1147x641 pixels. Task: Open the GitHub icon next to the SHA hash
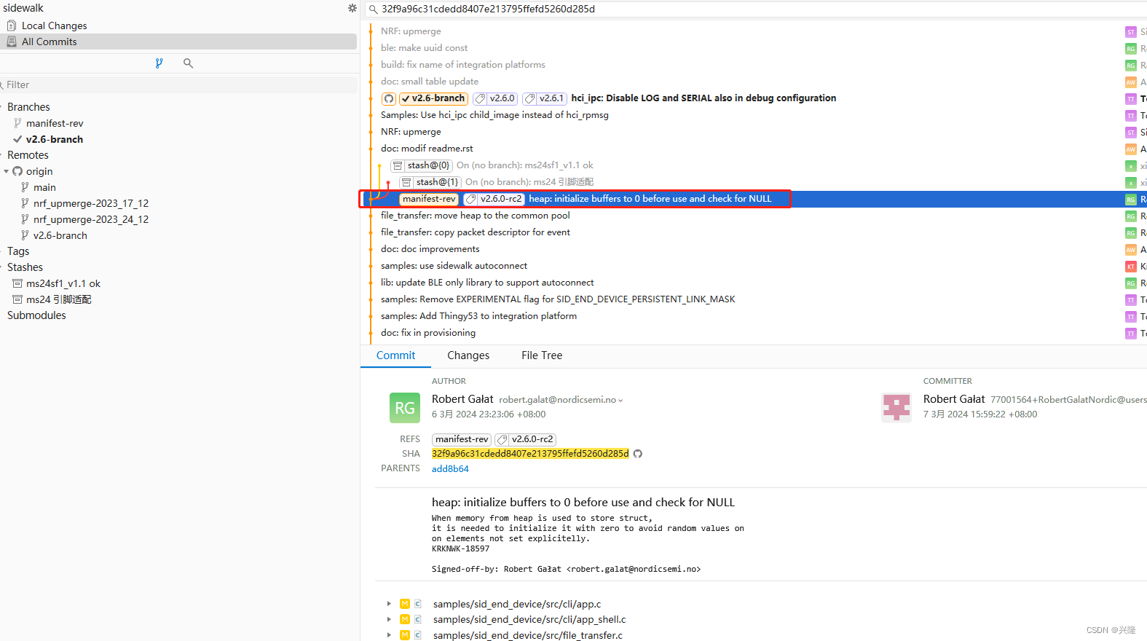638,454
